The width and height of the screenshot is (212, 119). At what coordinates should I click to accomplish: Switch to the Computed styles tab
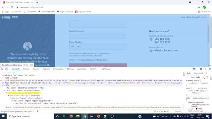click(x=198, y=73)
